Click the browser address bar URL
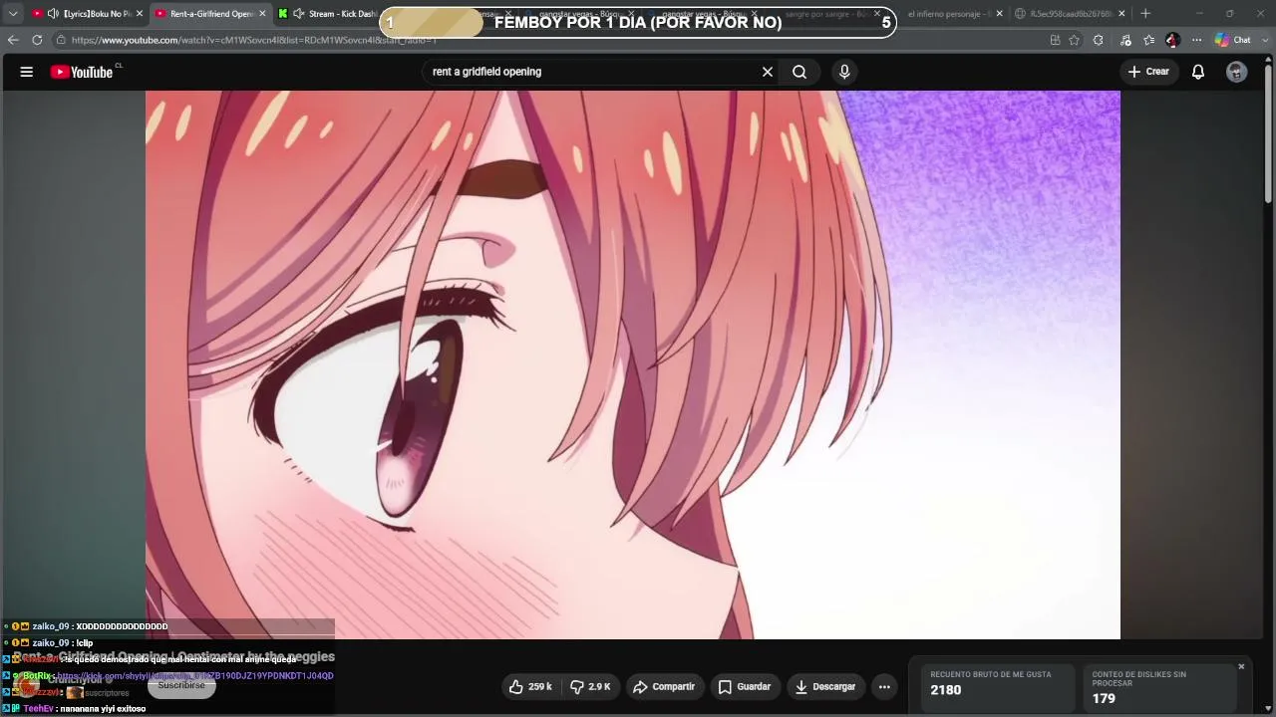 click(x=254, y=40)
